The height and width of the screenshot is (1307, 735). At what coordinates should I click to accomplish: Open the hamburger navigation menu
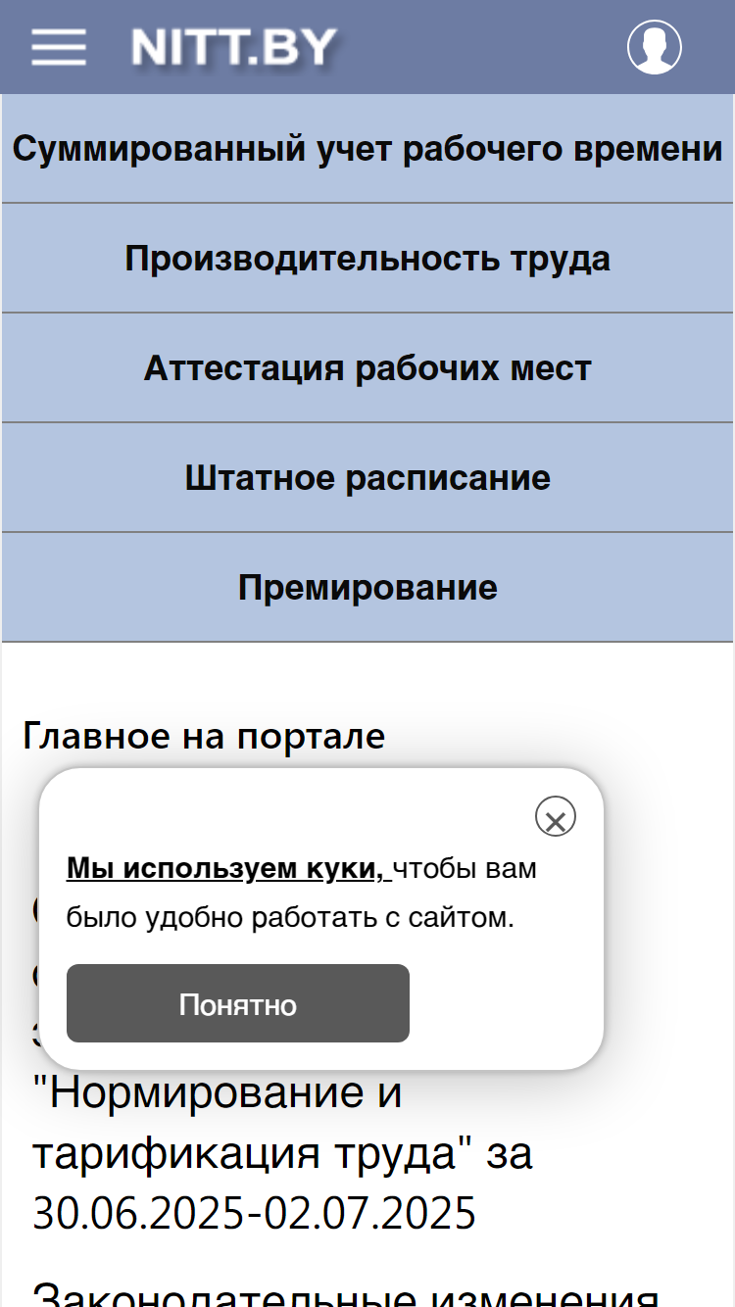(x=58, y=47)
